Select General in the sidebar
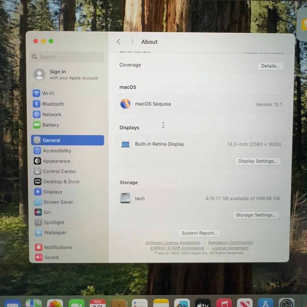307x307 pixels. click(x=51, y=140)
